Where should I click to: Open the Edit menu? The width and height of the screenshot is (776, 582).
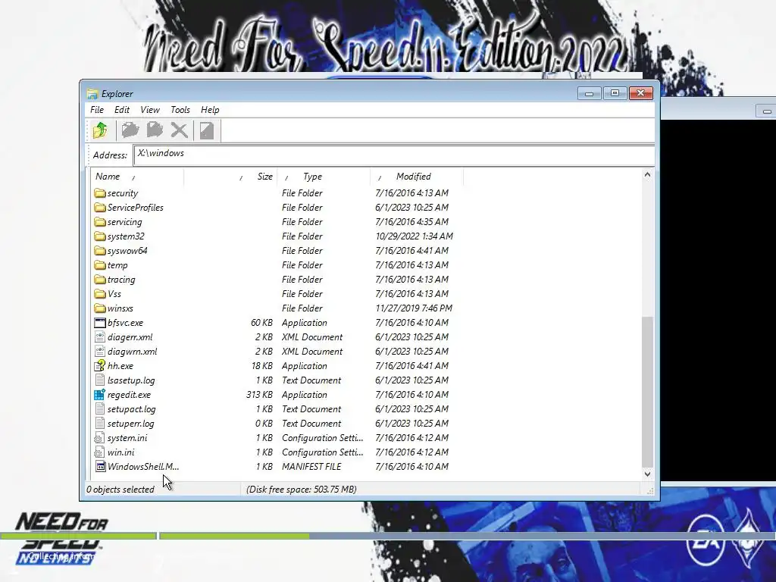(x=122, y=110)
